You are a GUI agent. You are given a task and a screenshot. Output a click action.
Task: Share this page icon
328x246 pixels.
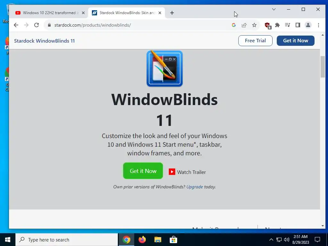(x=244, y=25)
